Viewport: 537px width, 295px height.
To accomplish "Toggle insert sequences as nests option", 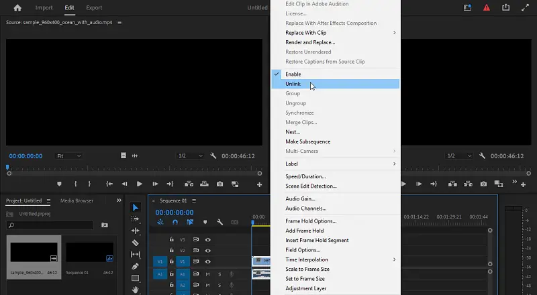I will pyautogui.click(x=160, y=222).
